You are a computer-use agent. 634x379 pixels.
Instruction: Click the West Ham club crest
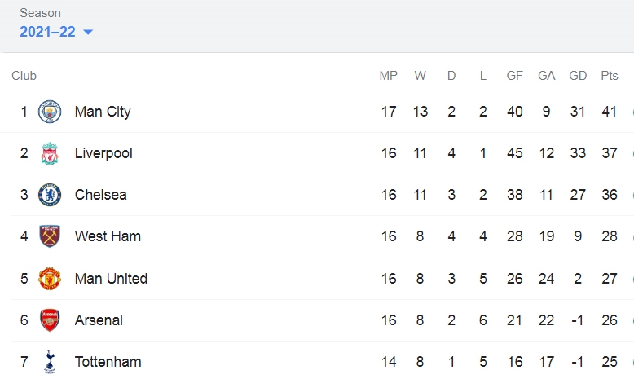tap(50, 236)
